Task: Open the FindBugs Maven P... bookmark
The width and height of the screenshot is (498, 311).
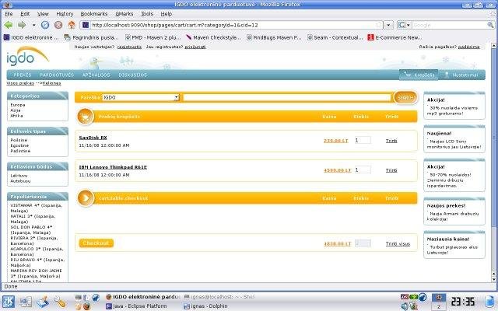Action: (x=274, y=37)
